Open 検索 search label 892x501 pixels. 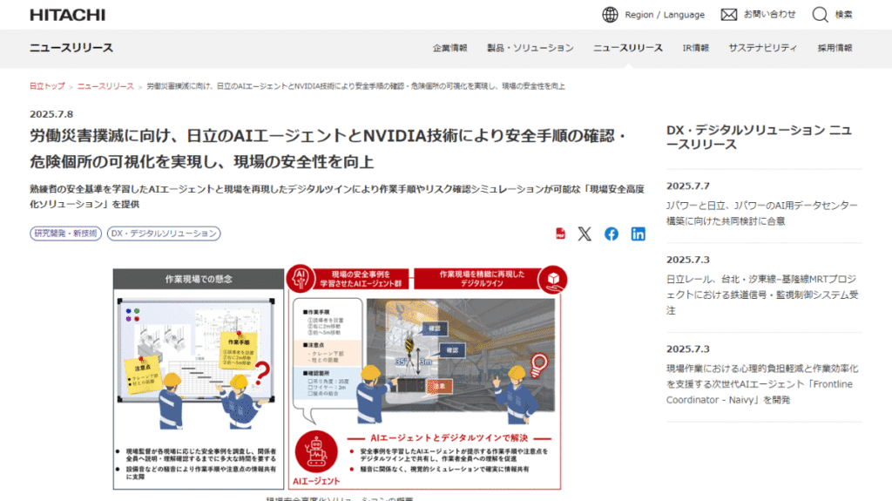843,15
